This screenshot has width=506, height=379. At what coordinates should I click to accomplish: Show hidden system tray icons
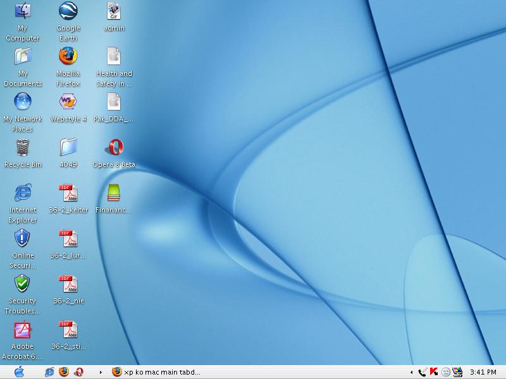(412, 372)
